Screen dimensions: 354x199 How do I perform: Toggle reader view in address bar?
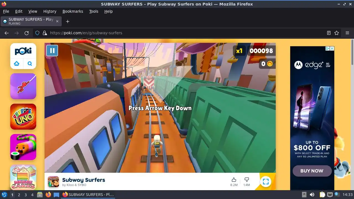coord(329,33)
